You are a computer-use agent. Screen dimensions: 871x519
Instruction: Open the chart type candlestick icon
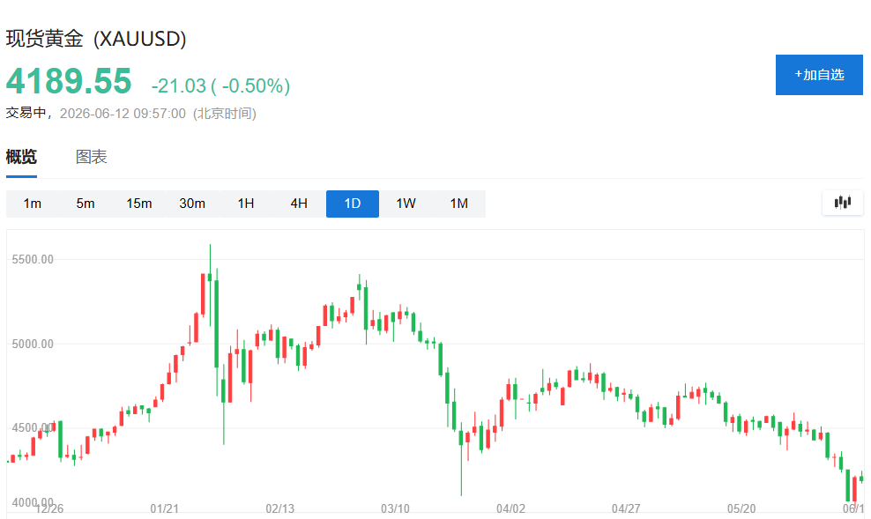click(842, 203)
